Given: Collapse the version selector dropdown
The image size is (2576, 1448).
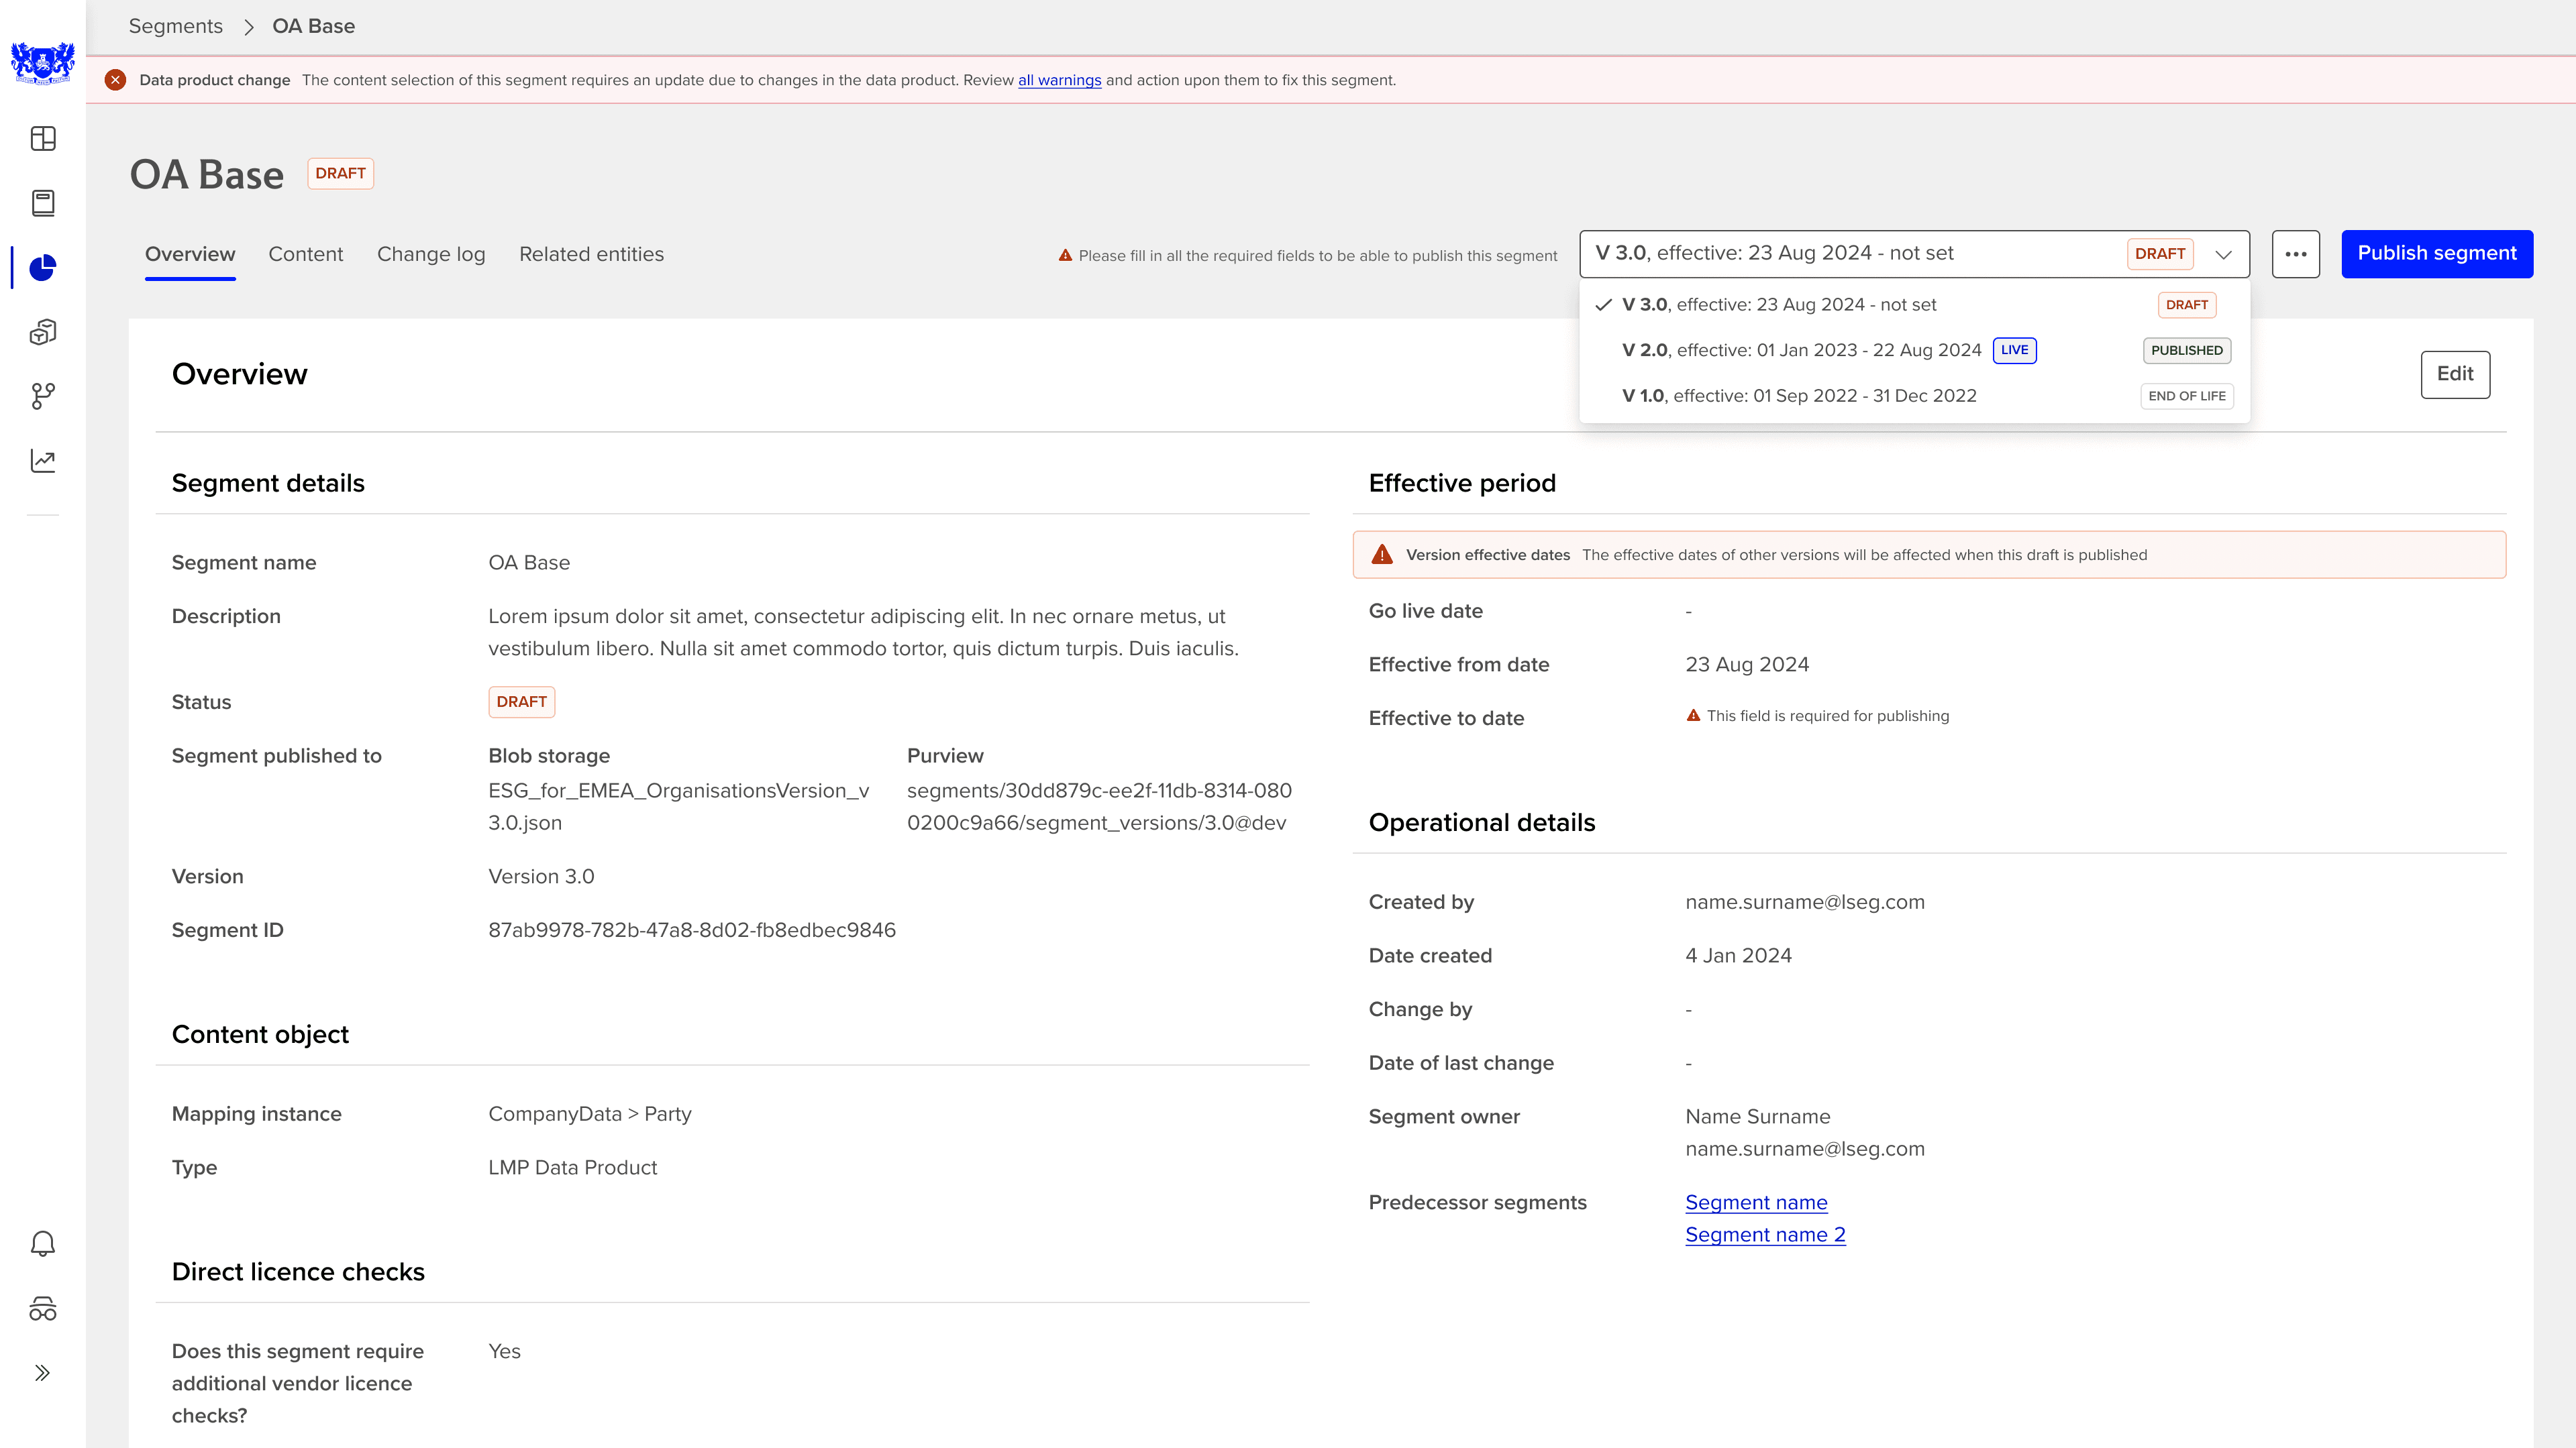Looking at the screenshot, I should click(2223, 254).
